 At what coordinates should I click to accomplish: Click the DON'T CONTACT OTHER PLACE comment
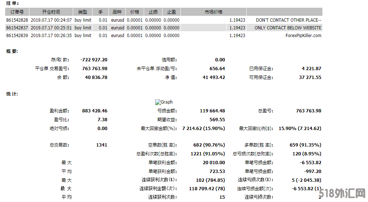click(x=289, y=20)
